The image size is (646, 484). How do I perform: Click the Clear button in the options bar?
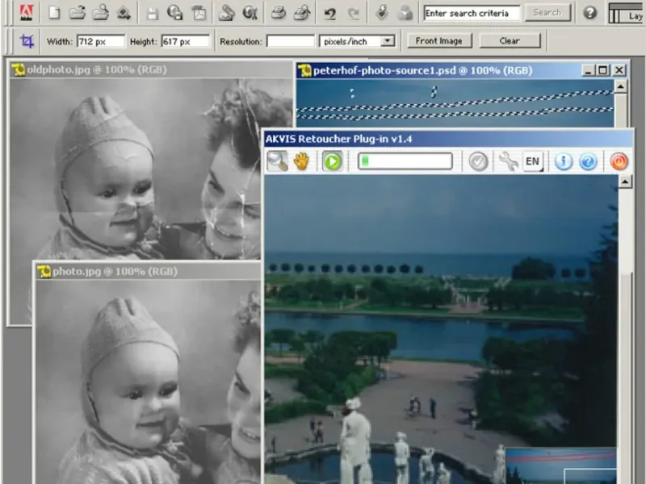[x=510, y=40]
